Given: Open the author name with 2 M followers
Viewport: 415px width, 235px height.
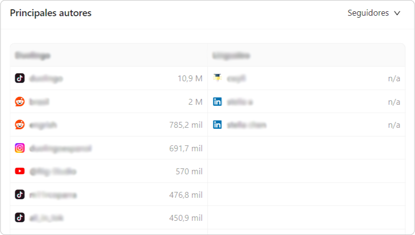Looking at the screenshot, I should (39, 102).
